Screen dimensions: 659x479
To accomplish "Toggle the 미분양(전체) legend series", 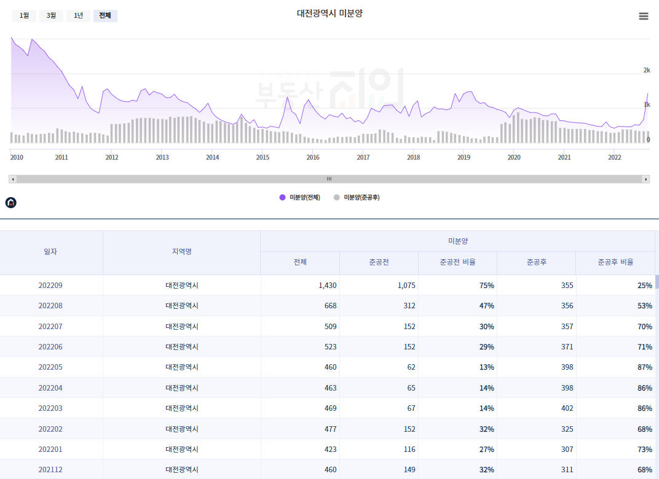I will (x=299, y=197).
